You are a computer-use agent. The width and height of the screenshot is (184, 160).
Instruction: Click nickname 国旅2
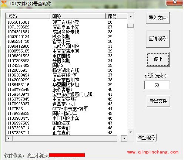pyautogui.click(x=58, y=65)
